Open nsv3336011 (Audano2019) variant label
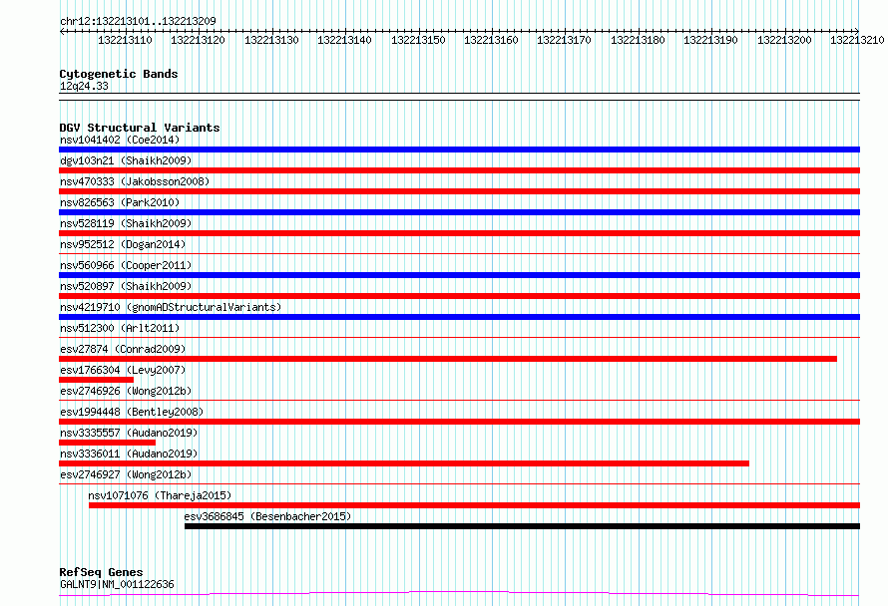888x606 pixels. 129,454
